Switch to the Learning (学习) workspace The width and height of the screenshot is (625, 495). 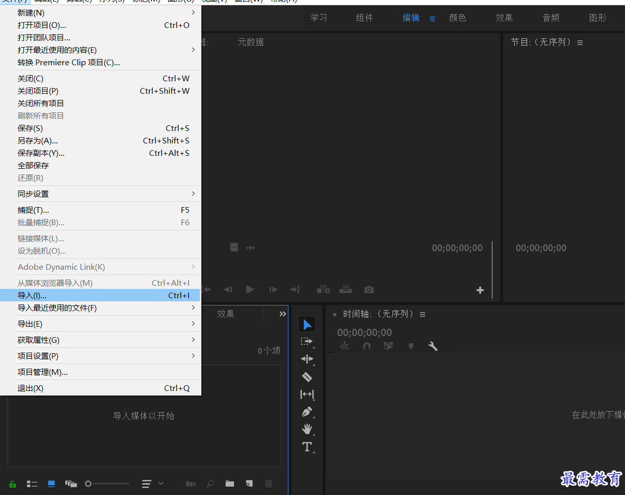click(319, 18)
